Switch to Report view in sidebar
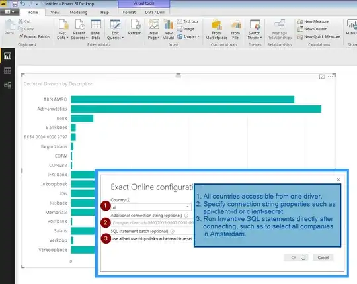 pos(7,56)
